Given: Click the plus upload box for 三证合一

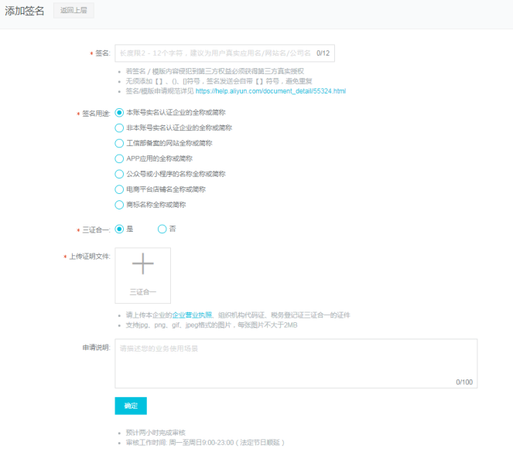Looking at the screenshot, I should [142, 275].
